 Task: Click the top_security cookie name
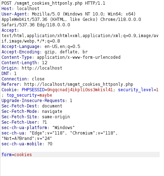tap(22, 95)
